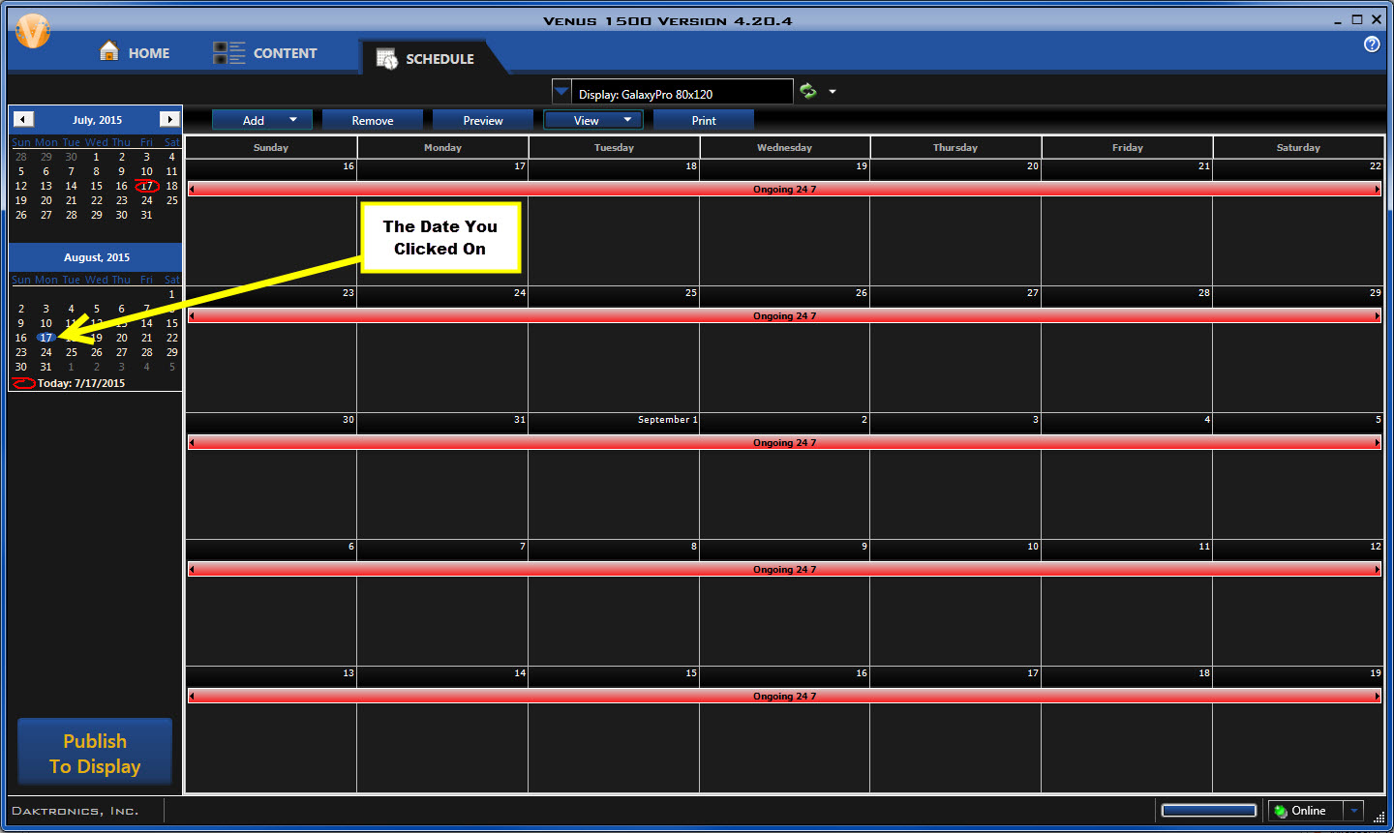Viewport: 1394px width, 833px height.
Task: Open the Online status dropdown arrow
Action: pyautogui.click(x=1354, y=811)
